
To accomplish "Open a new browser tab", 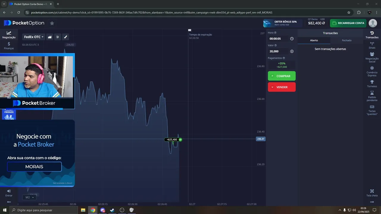I will click(x=58, y=4).
